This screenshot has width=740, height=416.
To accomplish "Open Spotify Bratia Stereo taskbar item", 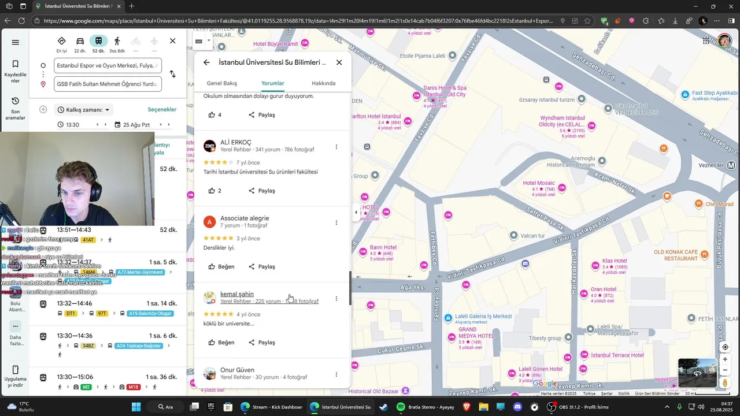I will [427, 407].
